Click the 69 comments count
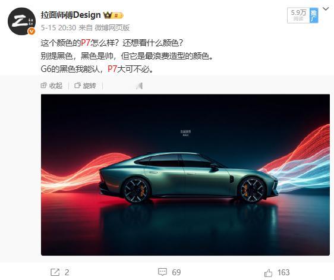 [x=177, y=272]
